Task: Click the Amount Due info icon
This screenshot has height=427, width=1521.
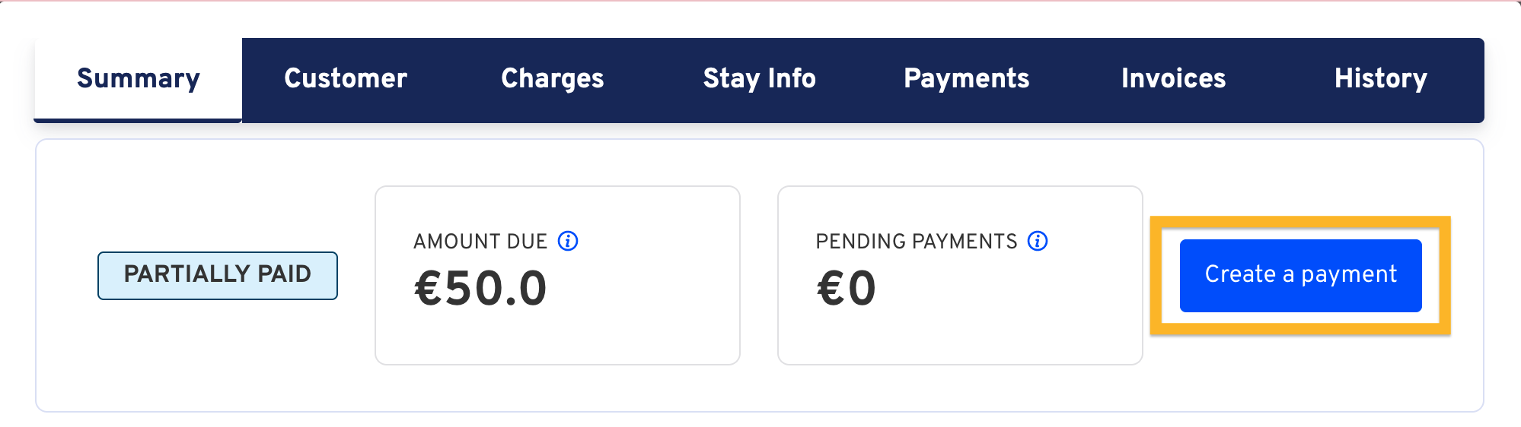Action: point(568,241)
